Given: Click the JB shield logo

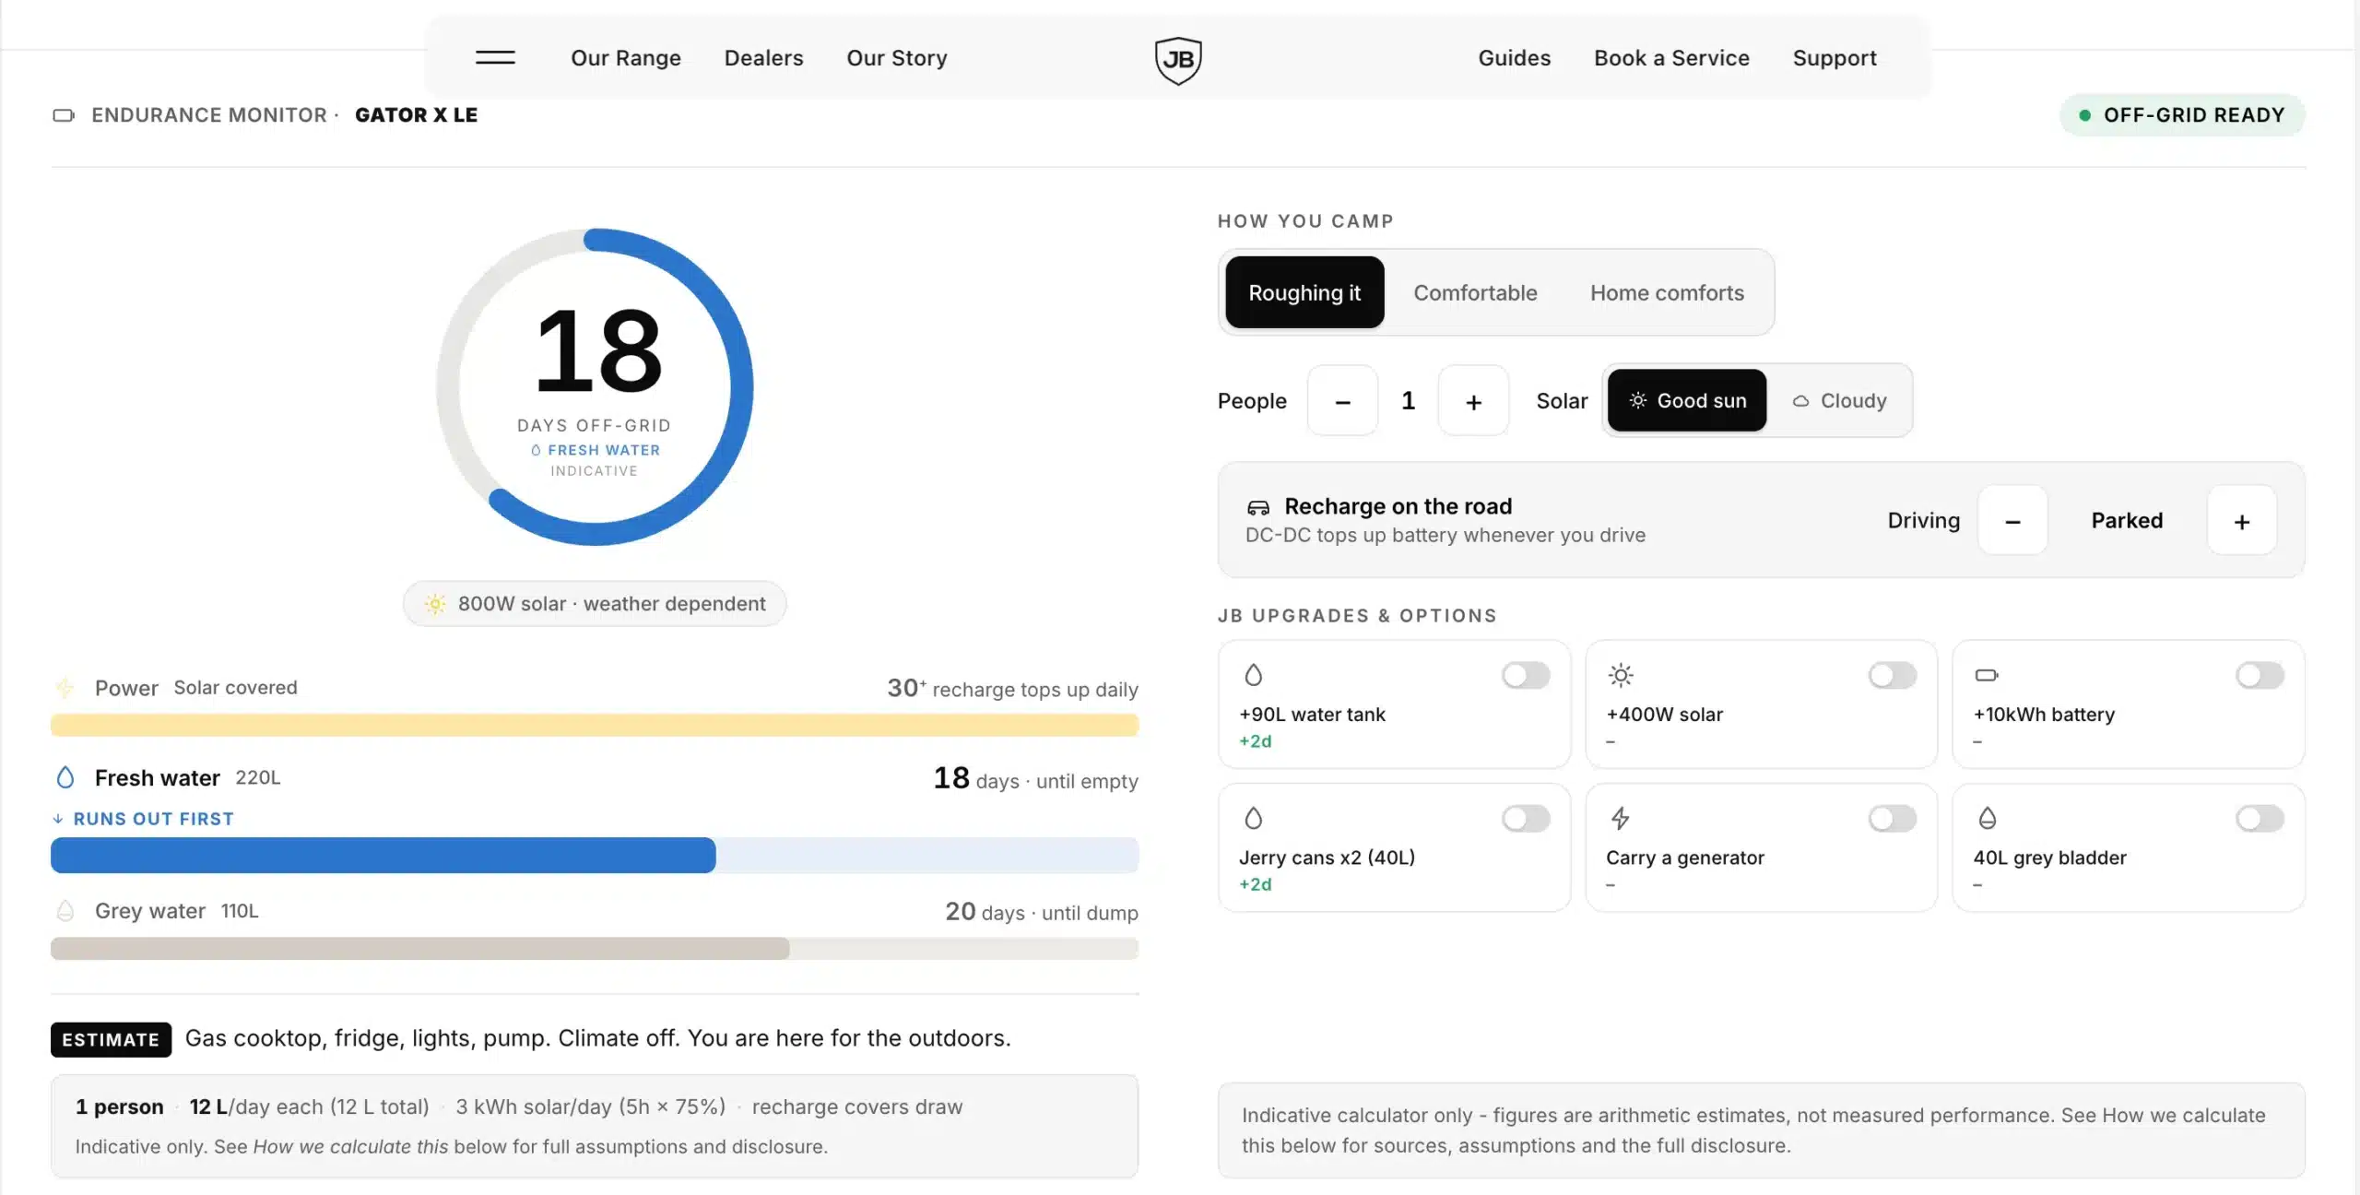Looking at the screenshot, I should [x=1178, y=60].
